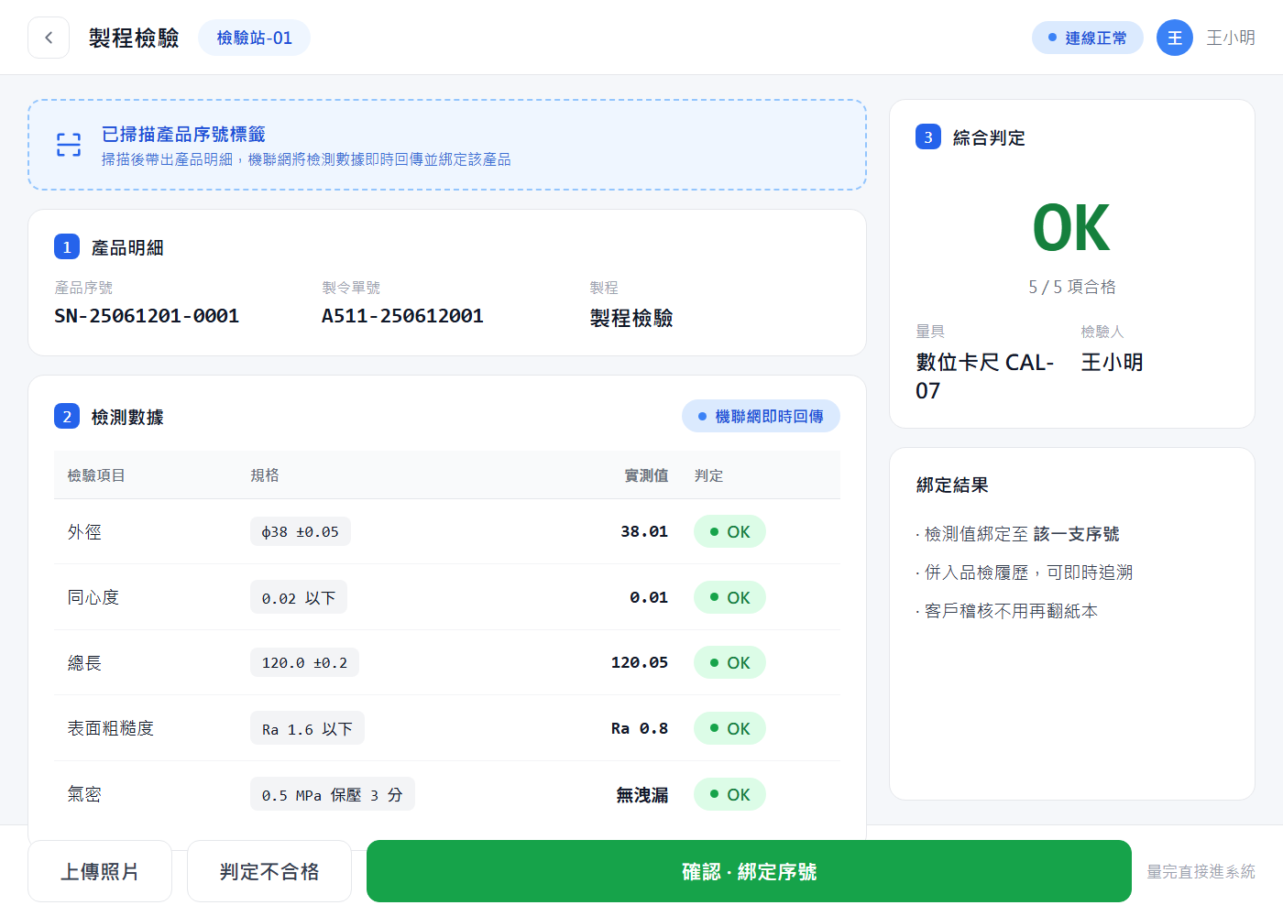Click the 綁定結果 card heading
This screenshot has height=916, width=1283.
point(952,485)
